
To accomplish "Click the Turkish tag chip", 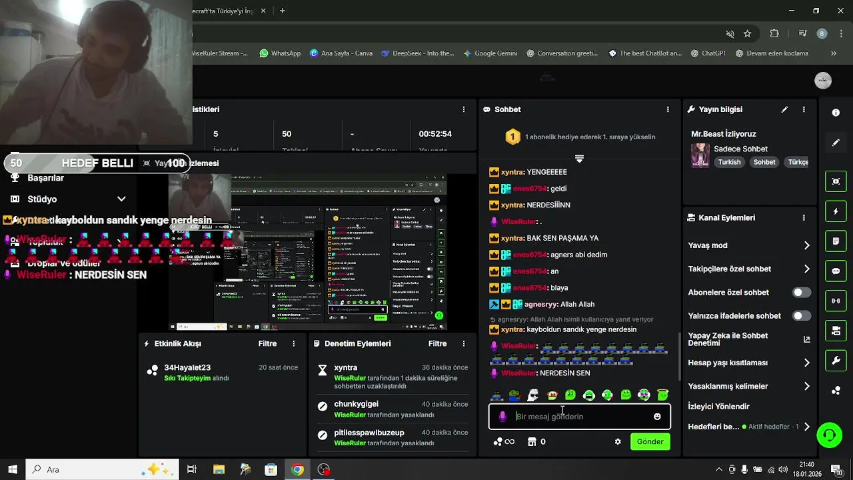I will point(729,162).
